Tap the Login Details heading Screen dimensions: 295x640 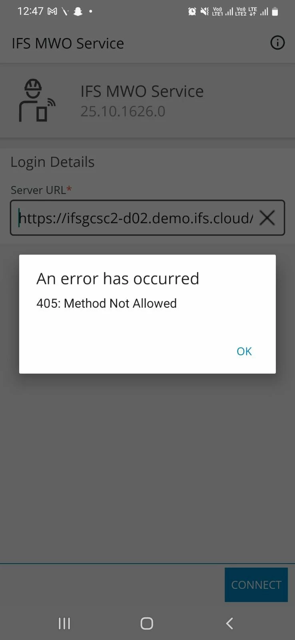[52, 162]
